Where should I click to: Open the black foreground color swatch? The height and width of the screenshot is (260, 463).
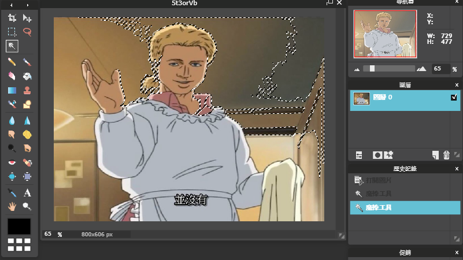(19, 226)
